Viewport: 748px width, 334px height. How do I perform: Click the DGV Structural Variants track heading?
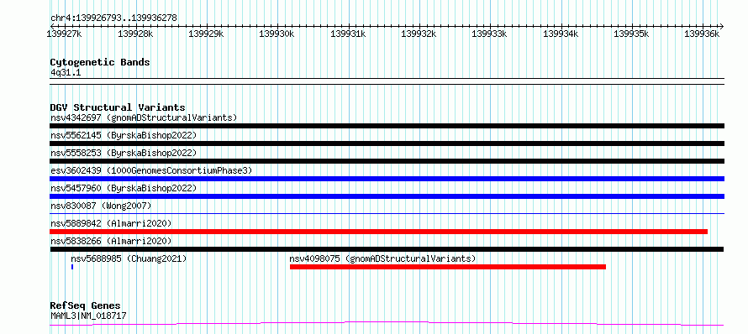[118, 107]
